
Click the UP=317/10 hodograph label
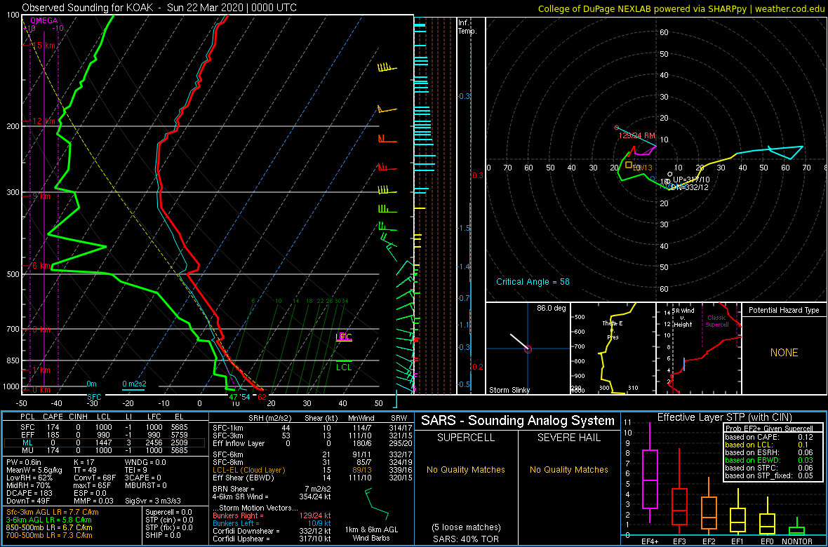coord(691,180)
